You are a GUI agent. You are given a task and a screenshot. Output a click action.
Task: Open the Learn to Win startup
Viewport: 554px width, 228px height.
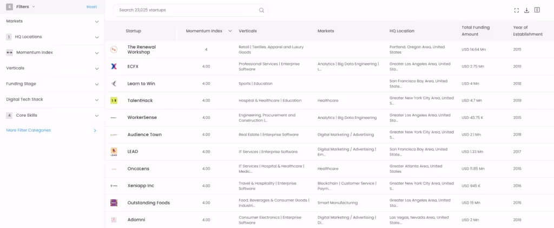coord(141,84)
